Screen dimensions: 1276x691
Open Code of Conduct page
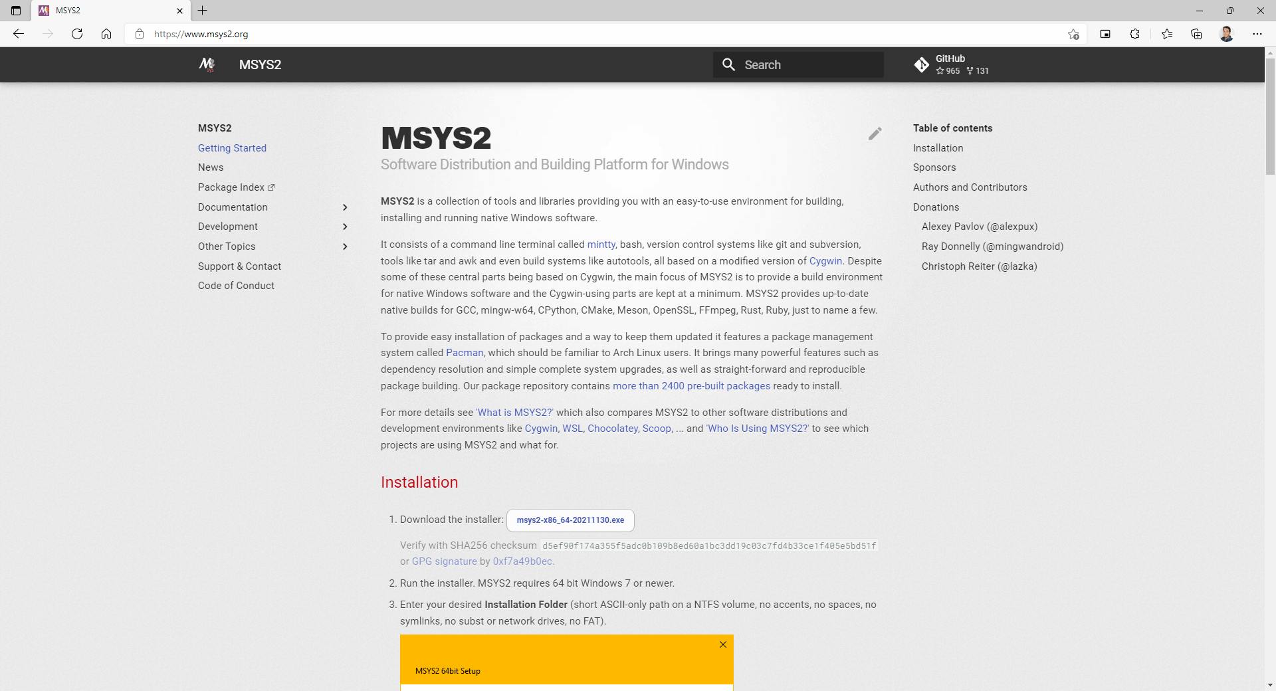[236, 286]
